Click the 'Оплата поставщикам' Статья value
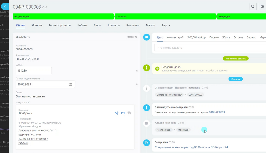Image resolution: width=266 pixels, height=153 pixels. pyautogui.click(x=30, y=96)
